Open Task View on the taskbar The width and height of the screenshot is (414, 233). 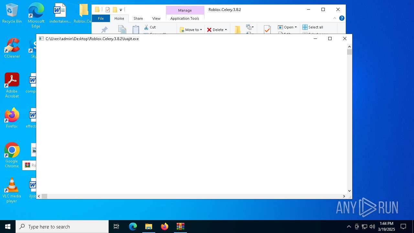coord(116,227)
